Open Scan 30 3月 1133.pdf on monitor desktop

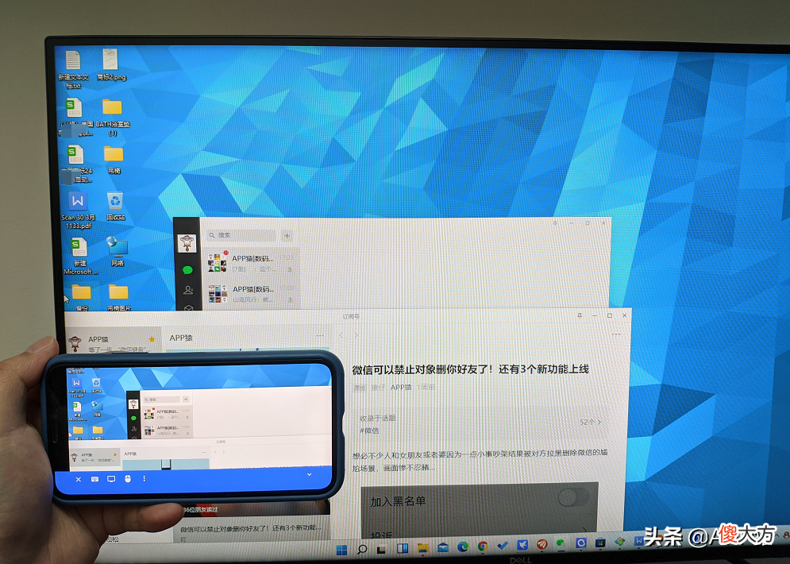78,211
